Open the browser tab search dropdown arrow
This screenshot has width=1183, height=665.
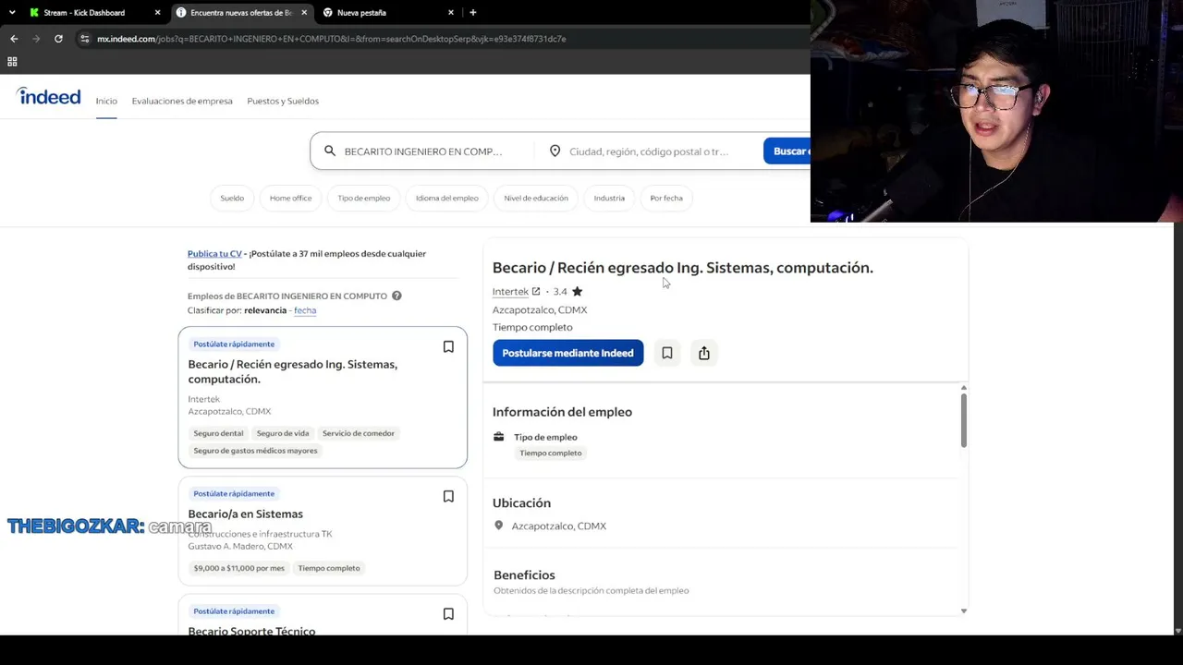click(x=12, y=13)
